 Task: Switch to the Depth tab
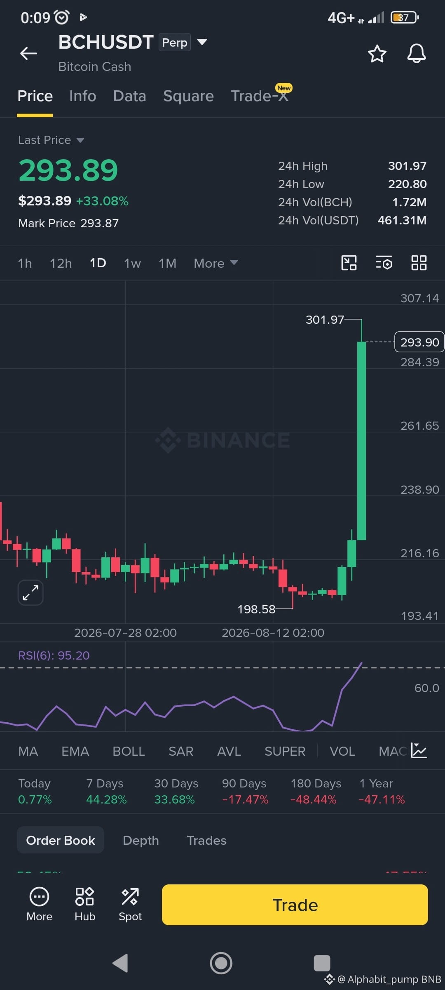tap(141, 840)
